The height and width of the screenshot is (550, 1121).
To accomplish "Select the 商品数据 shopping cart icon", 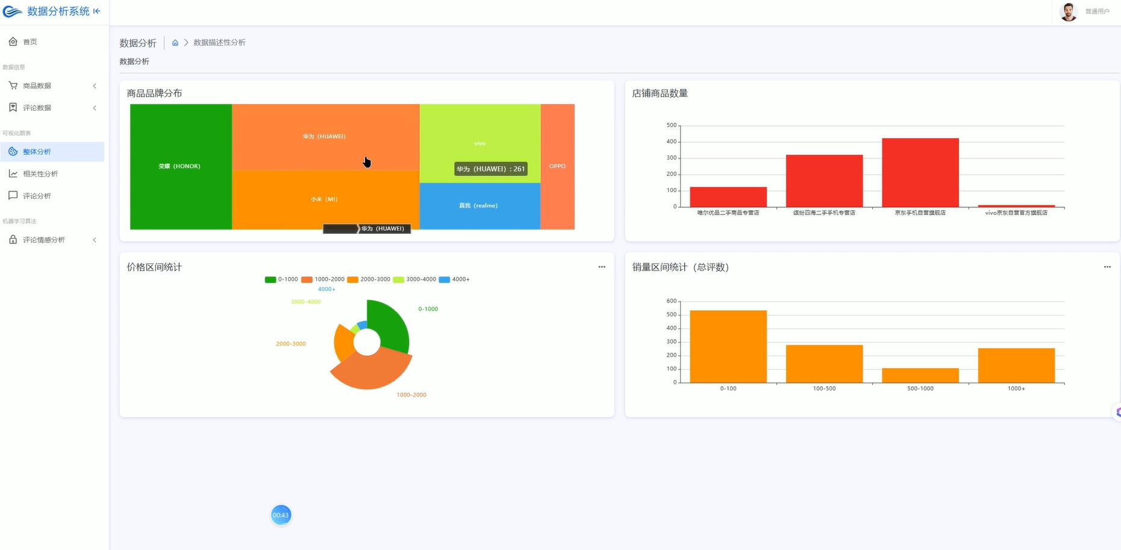I will 13,85.
